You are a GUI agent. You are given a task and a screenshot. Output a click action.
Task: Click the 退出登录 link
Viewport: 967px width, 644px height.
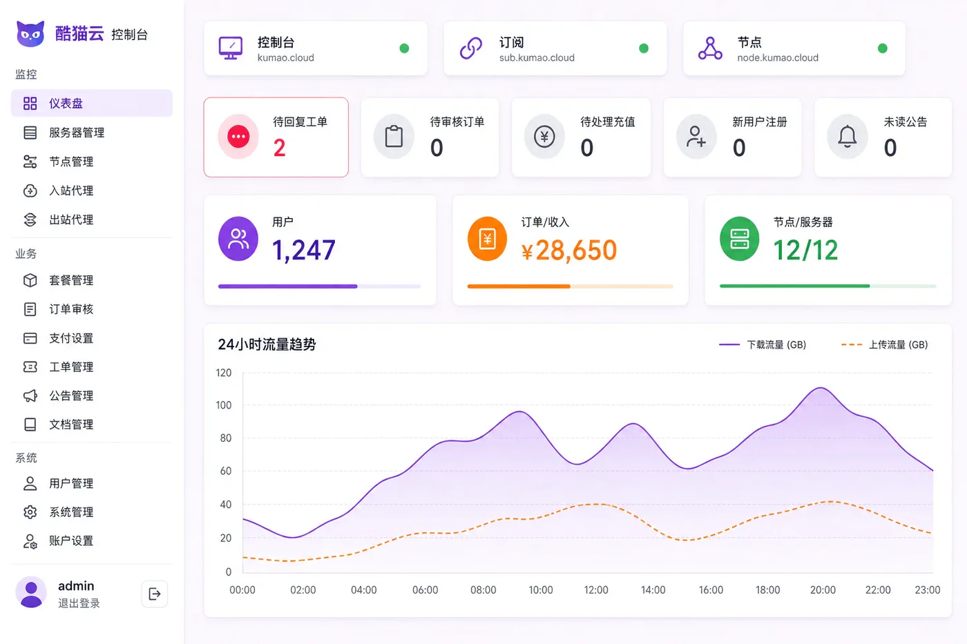pos(79,603)
